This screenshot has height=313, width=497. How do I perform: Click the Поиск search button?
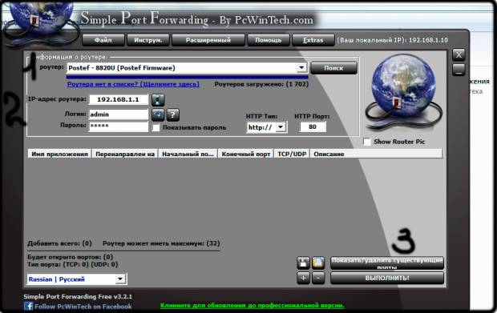point(333,68)
